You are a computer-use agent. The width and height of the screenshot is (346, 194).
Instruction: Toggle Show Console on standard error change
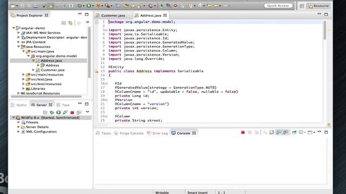click(x=285, y=132)
